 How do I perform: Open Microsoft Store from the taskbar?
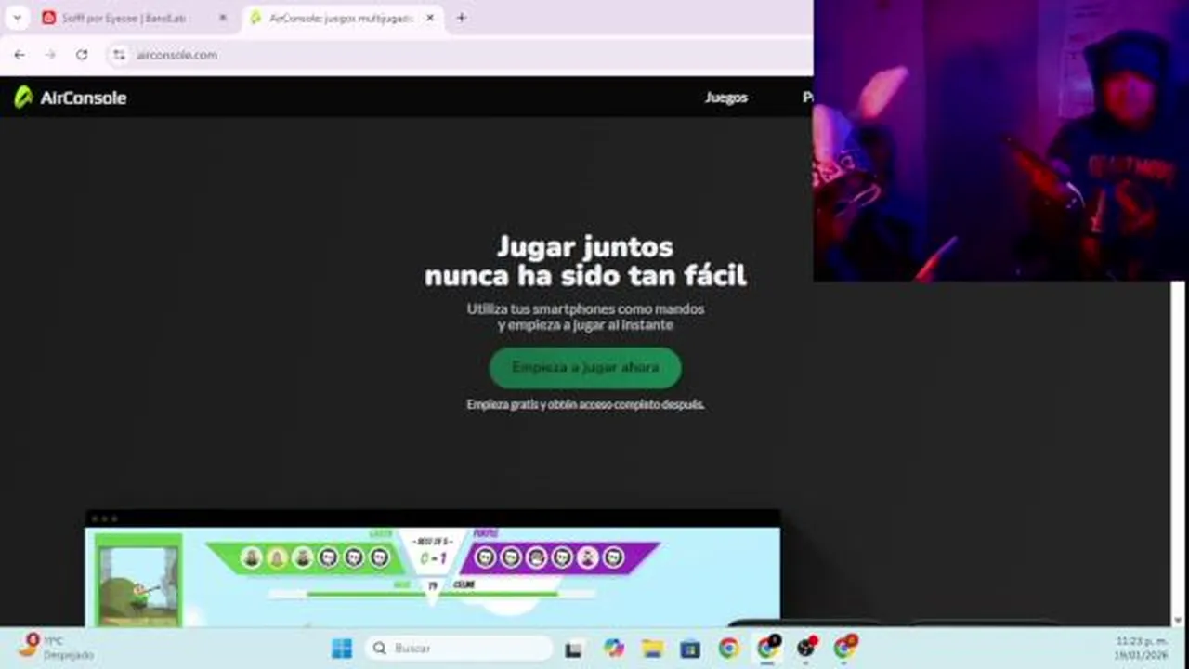690,649
